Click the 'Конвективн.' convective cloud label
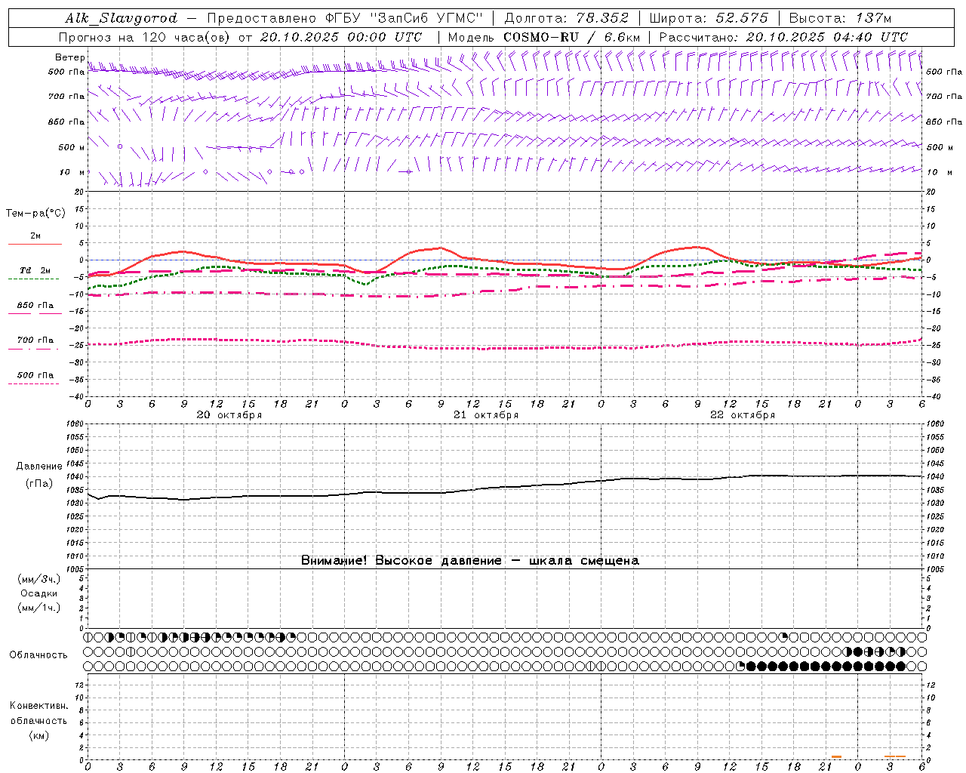Image resolution: width=966 pixels, height=773 pixels. pos(39,706)
